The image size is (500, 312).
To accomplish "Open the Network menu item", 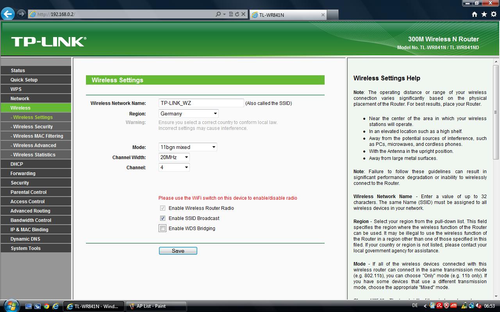I will [x=36, y=98].
